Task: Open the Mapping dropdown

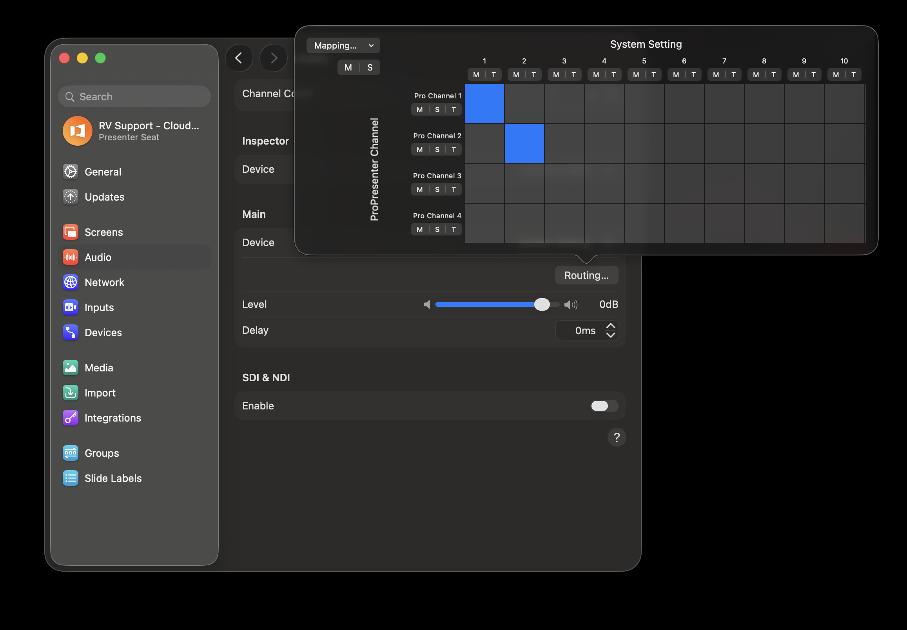Action: click(x=343, y=45)
